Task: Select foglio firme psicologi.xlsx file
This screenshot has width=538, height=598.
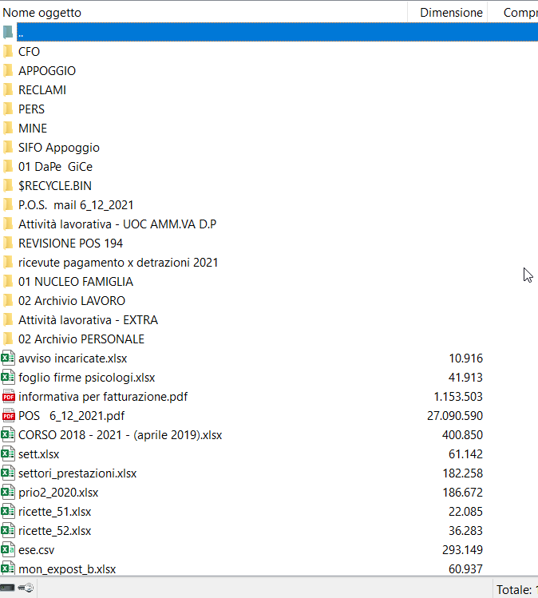Action: [87, 378]
